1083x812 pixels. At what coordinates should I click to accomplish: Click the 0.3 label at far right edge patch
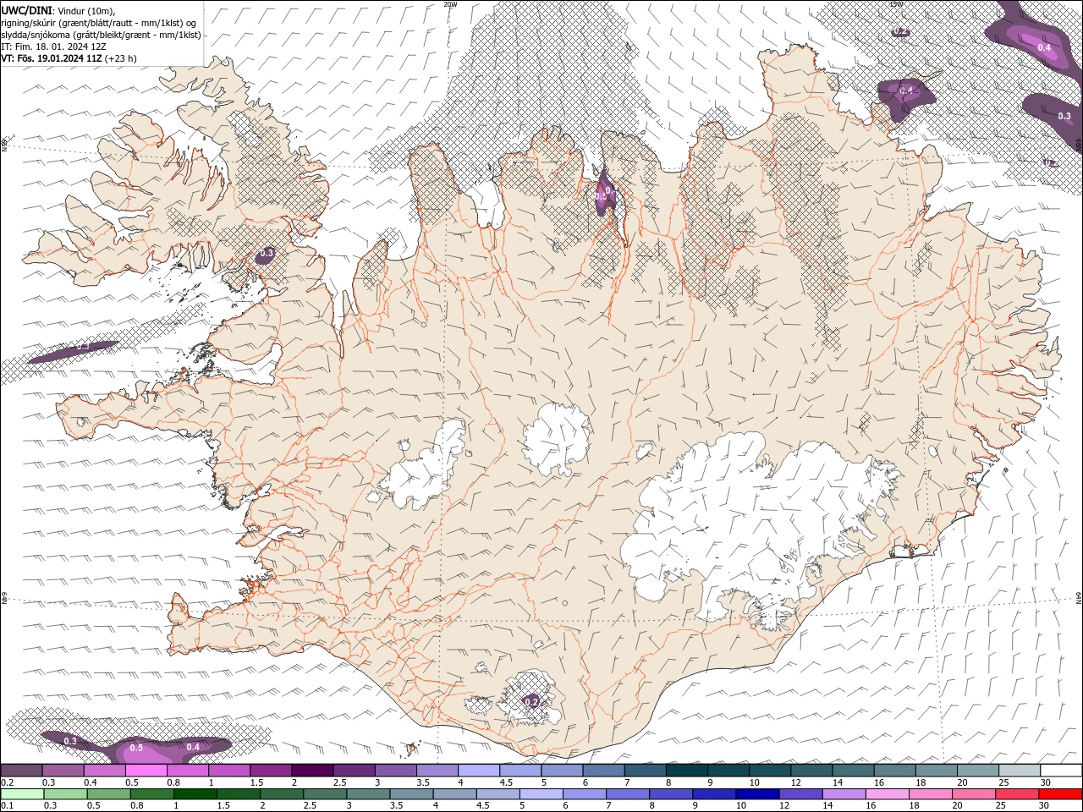pos(1064,116)
